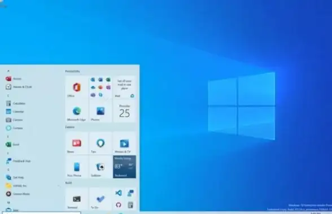Click the taskbar search box
Image resolution: width=332 pixels, height=214 pixels.
pos(41,212)
